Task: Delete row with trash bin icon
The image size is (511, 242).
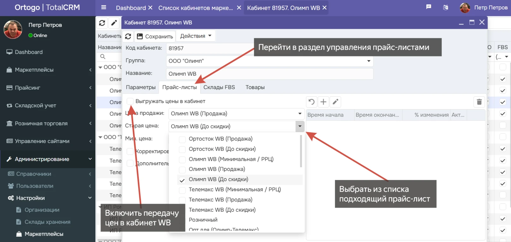Action: tap(479, 102)
